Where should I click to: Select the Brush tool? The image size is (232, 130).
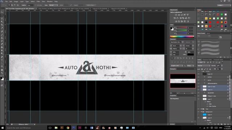(x=2, y=35)
